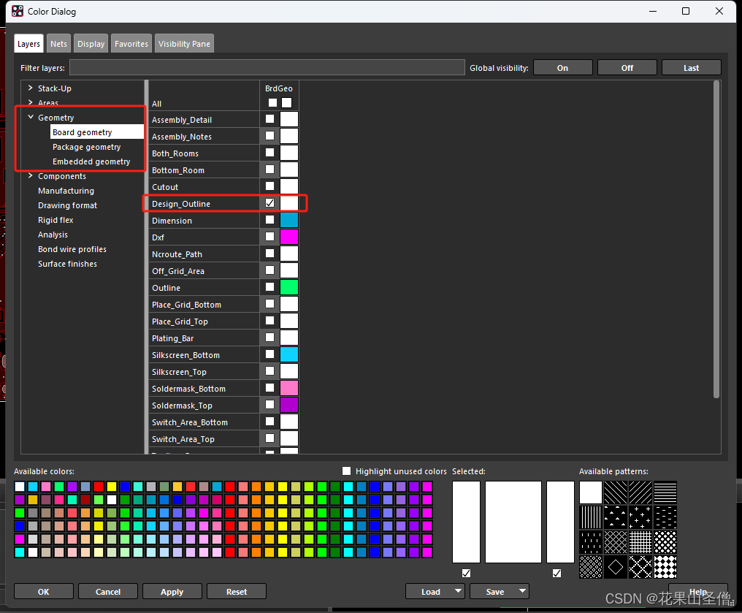
Task: Collapse the Geometry tree node
Action: tap(30, 117)
